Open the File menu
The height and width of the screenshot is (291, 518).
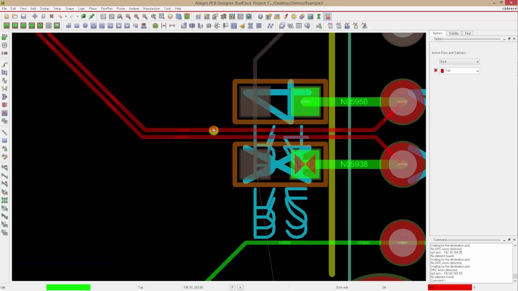(x=4, y=8)
